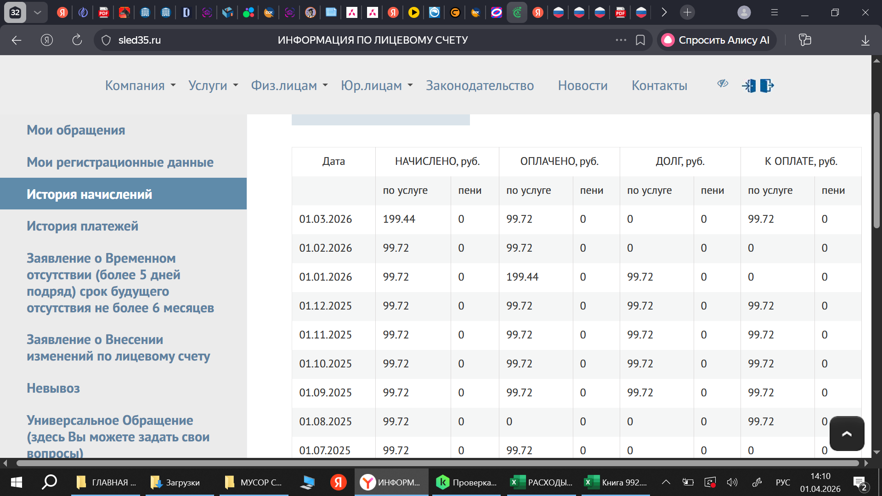Open the Новости menu item

[582, 85]
